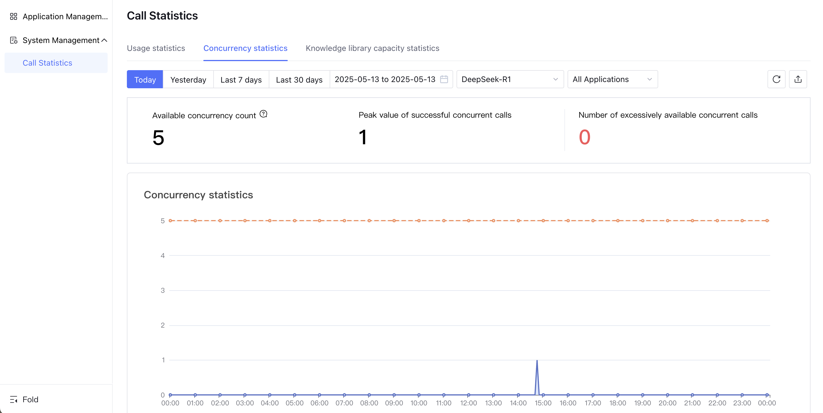Open the All Applications dropdown
The height and width of the screenshot is (413, 823).
click(x=612, y=79)
